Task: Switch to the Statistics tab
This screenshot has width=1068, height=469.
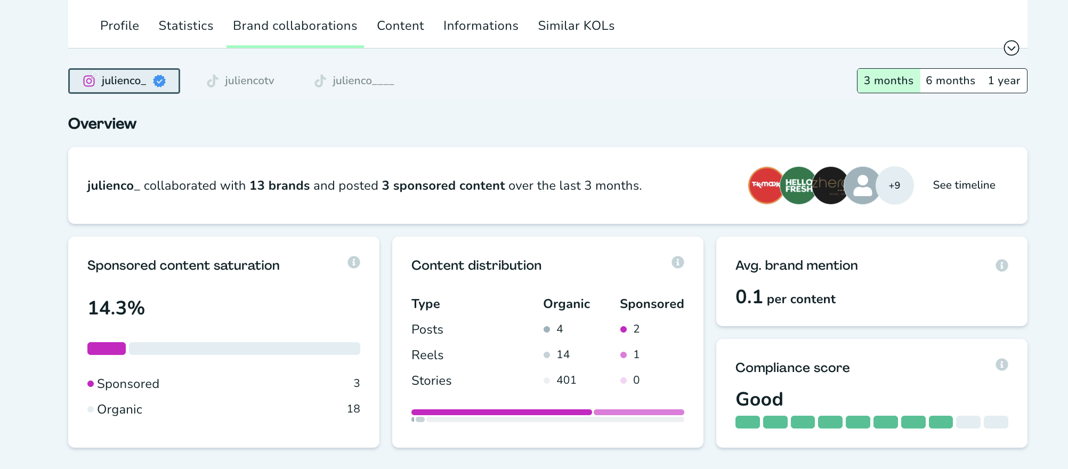Action: pyautogui.click(x=186, y=26)
